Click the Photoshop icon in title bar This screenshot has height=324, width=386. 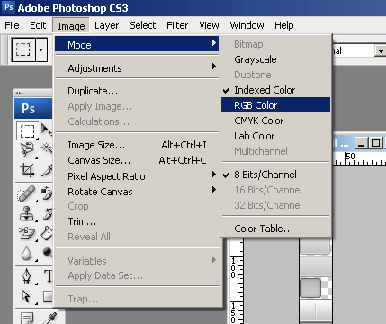click(x=8, y=7)
